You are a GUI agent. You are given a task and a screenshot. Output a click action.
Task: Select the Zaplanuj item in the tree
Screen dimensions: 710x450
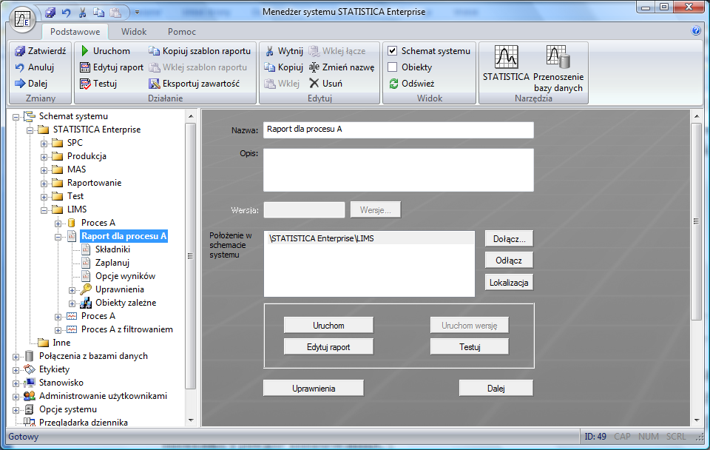[x=112, y=263]
